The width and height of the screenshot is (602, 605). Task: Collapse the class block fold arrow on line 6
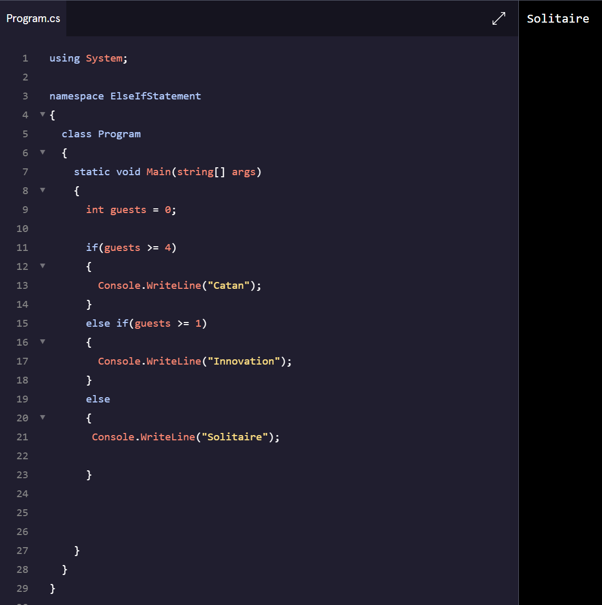[43, 152]
